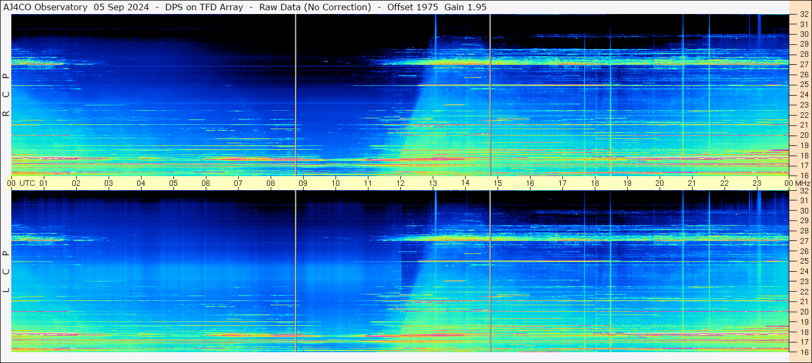812x363 pixels.
Task: Click the "Offset 1975" value in header
Action: coord(413,7)
